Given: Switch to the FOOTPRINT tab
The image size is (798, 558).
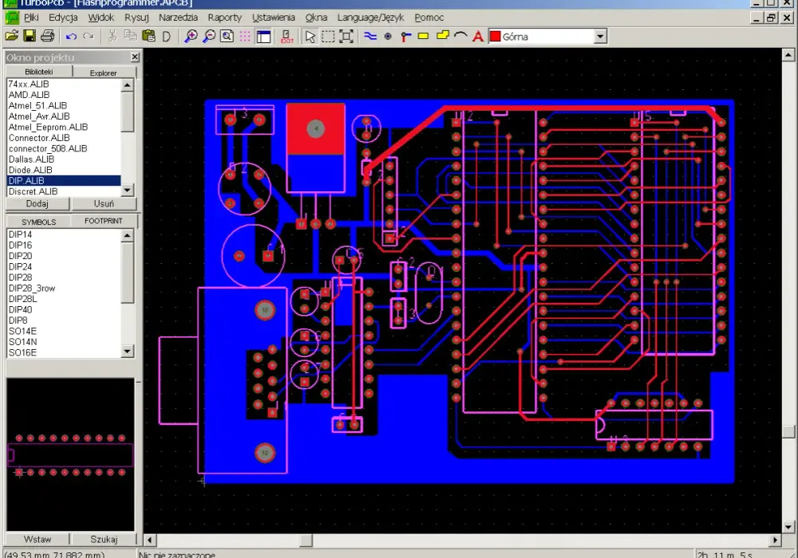Looking at the screenshot, I should pyautogui.click(x=103, y=221).
